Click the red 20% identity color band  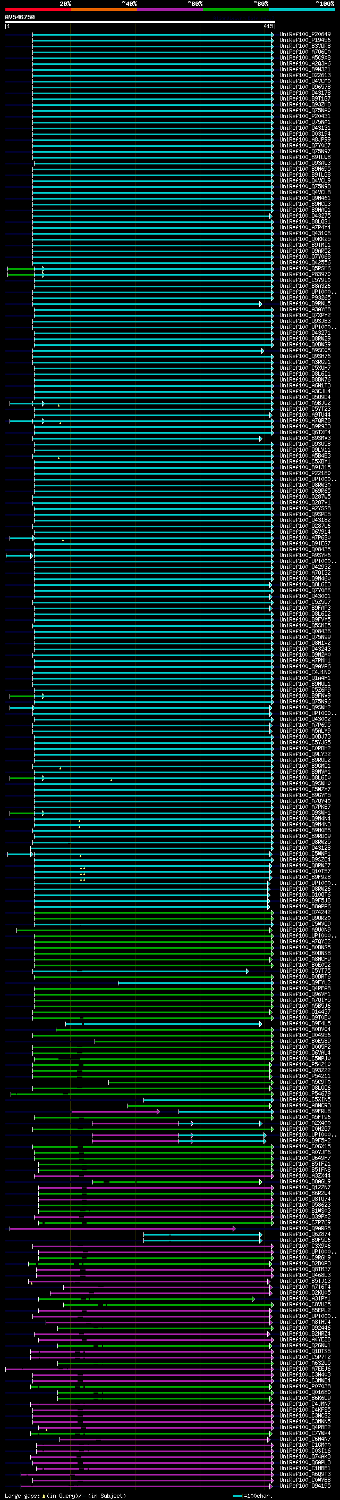(x=38, y=10)
